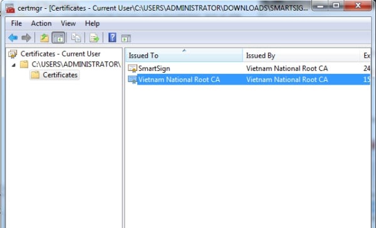The width and height of the screenshot is (376, 228).
Task: Select the SmartSign certificate row name
Action: click(154, 68)
